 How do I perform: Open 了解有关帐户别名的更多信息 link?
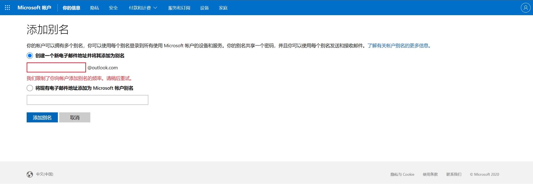point(399,46)
